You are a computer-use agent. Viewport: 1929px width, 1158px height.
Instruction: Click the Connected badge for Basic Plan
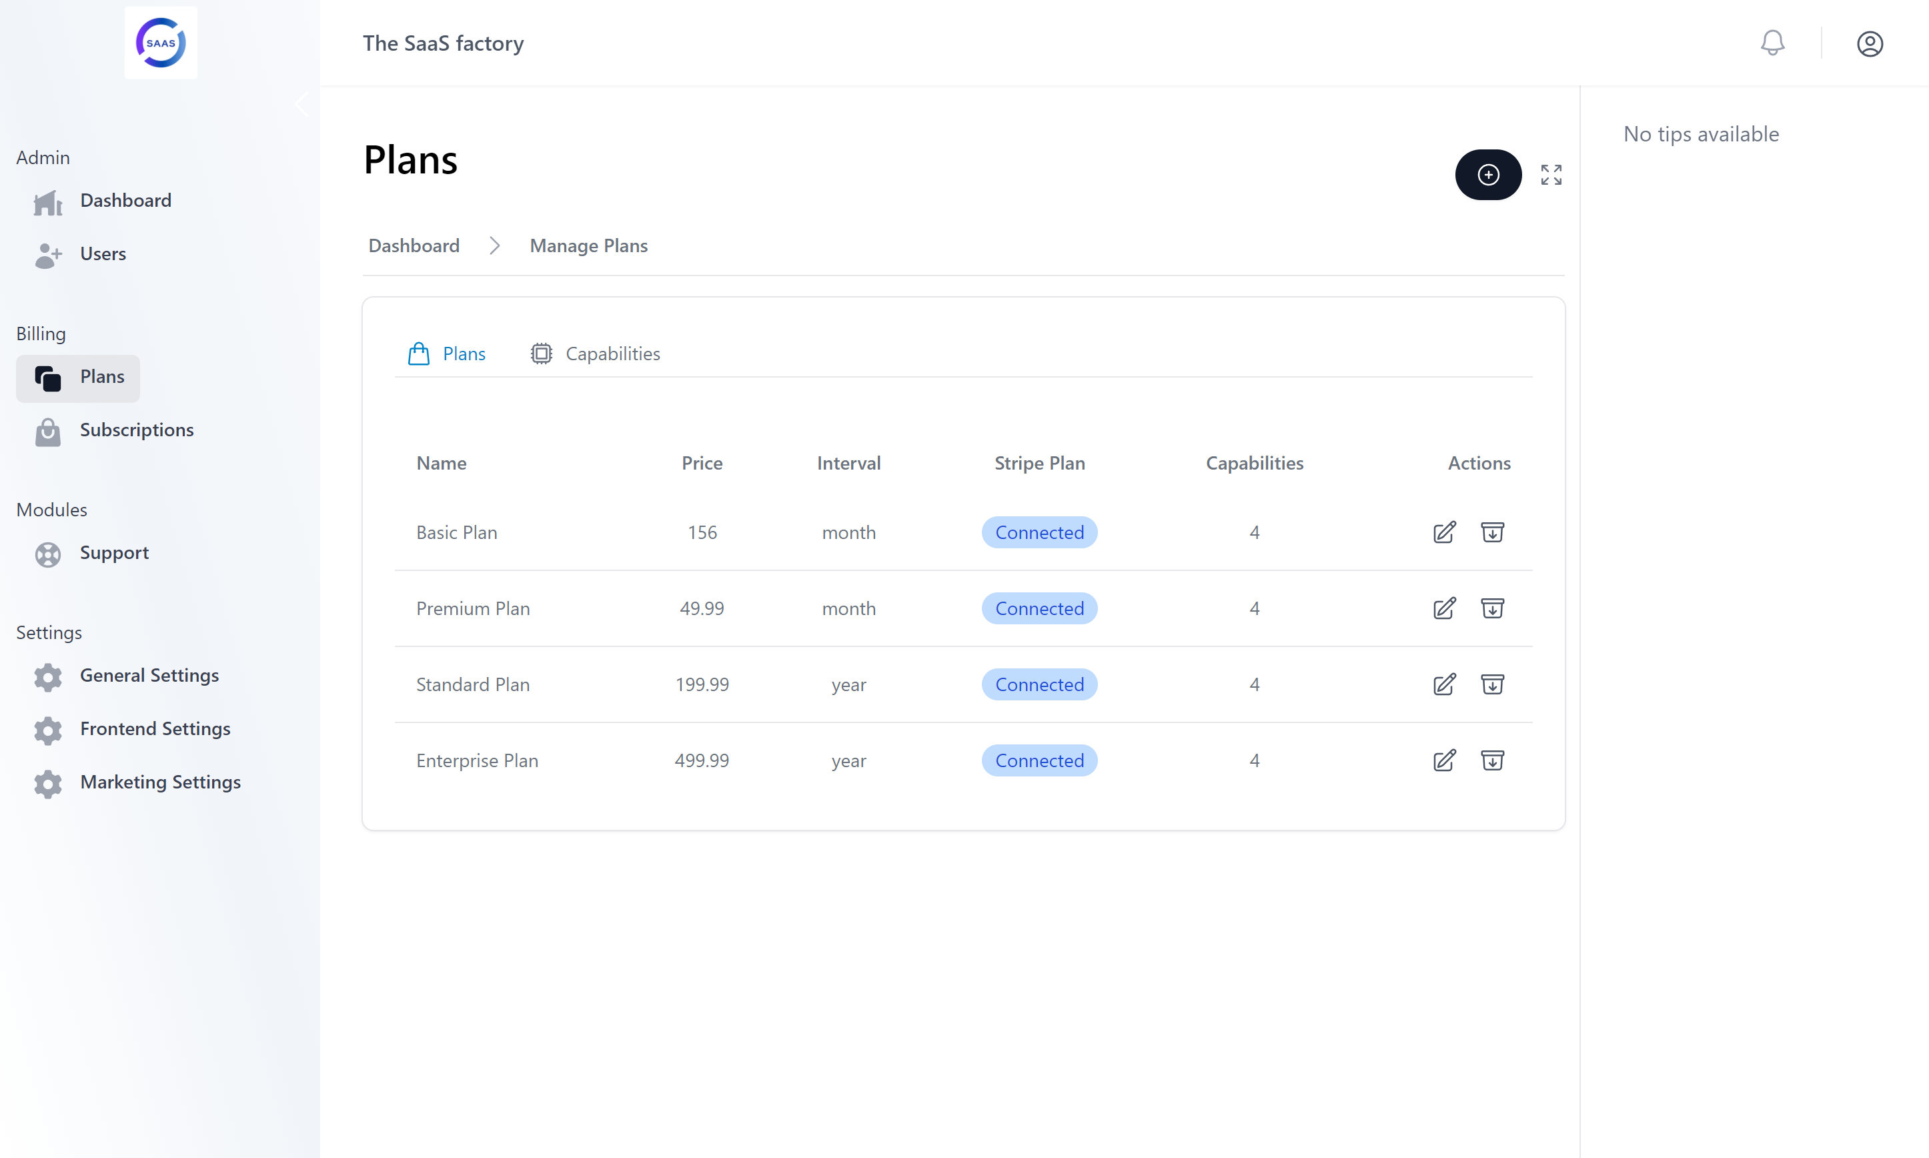(1039, 532)
